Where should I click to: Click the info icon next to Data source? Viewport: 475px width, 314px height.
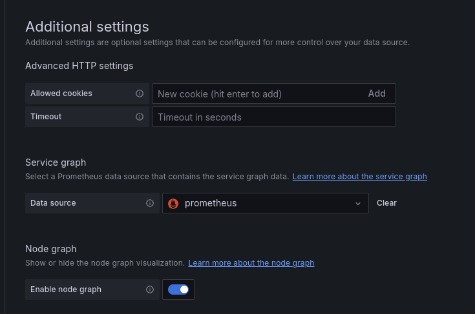[150, 203]
